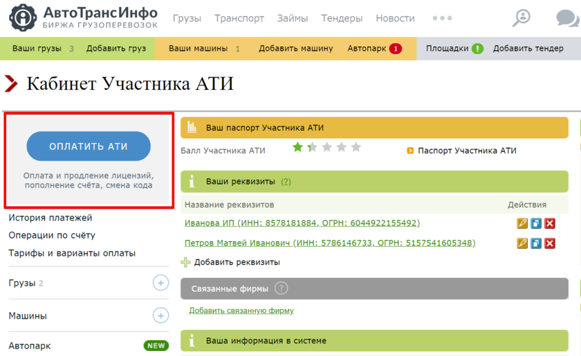Open the Транспорт menu item
This screenshot has width=581, height=356.
tap(239, 19)
